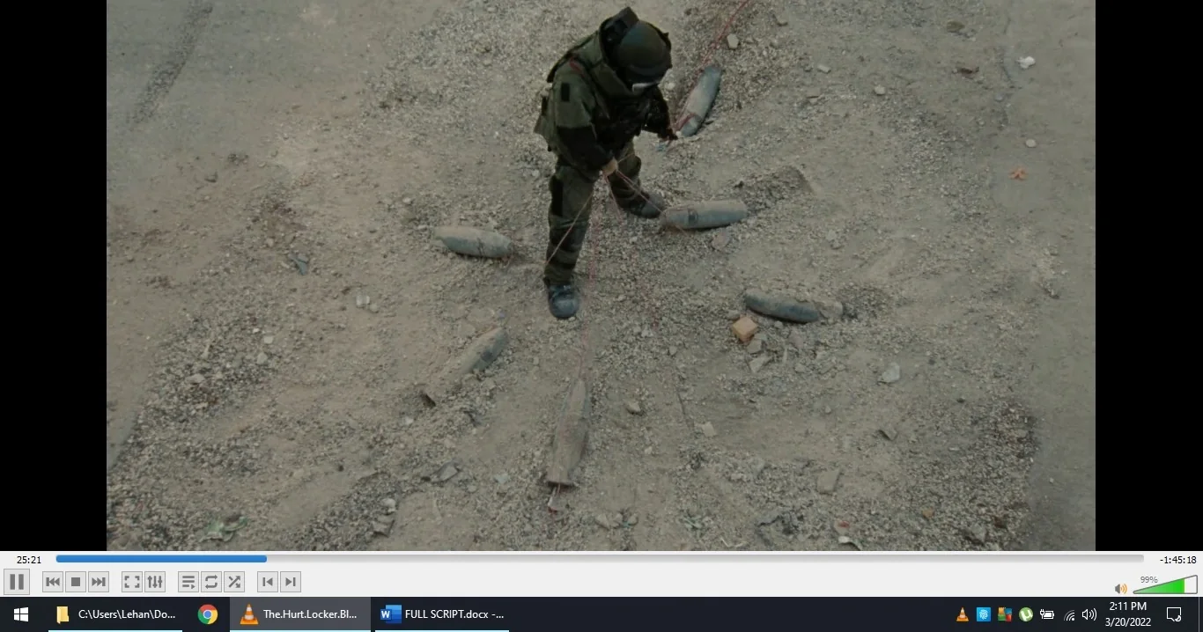
Task: Open Google Chrome from taskbar
Action: [208, 614]
